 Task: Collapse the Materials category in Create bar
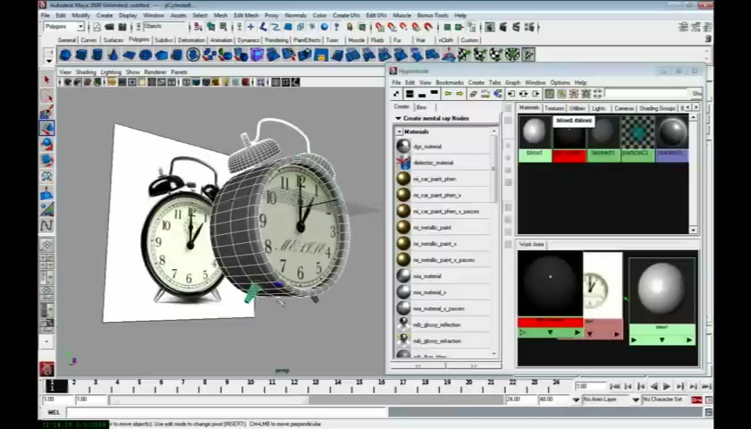pyautogui.click(x=400, y=131)
